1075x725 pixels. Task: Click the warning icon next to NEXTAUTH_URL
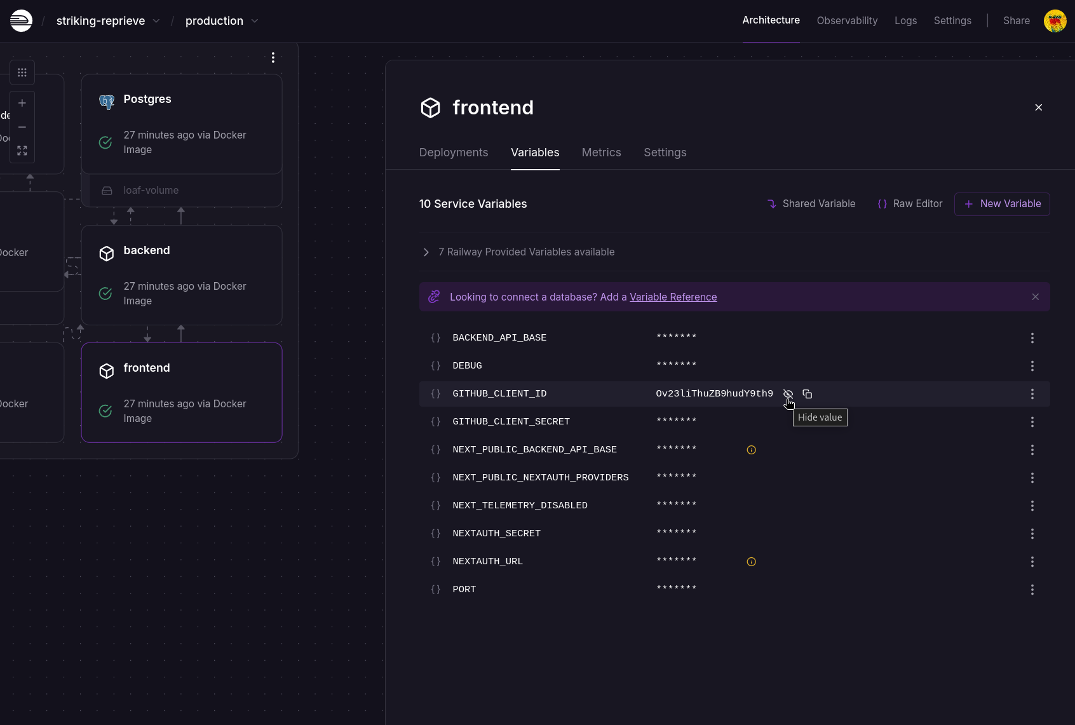(x=750, y=561)
